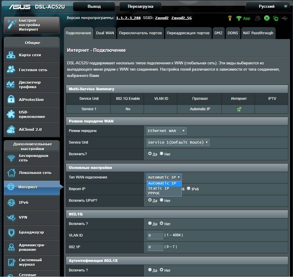293x278 pixels.
Task: Select Нет for Включить UPnP?
Action: 162,200
